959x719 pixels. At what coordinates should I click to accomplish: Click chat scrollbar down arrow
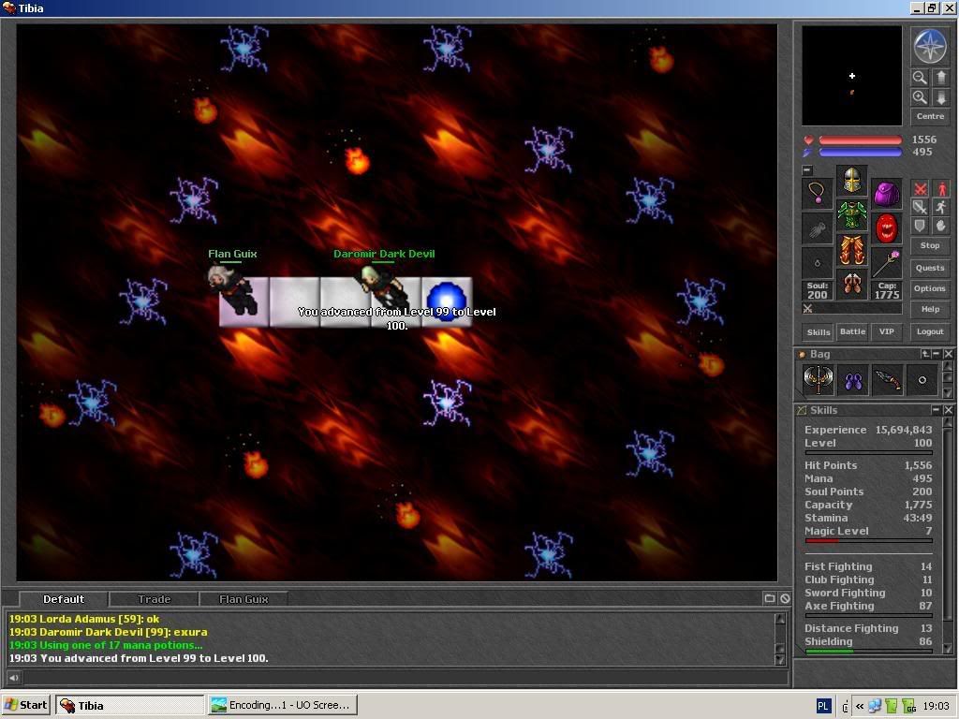tap(780, 659)
